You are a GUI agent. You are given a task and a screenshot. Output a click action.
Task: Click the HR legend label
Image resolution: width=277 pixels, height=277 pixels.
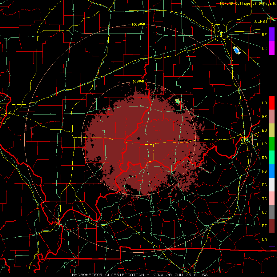264,144
